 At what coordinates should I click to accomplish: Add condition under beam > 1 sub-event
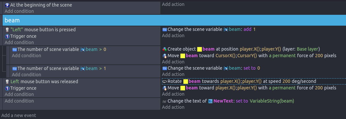(26, 75)
